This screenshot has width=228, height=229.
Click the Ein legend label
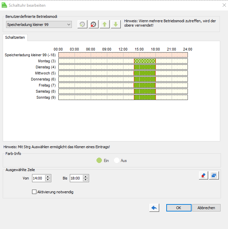[106, 161]
